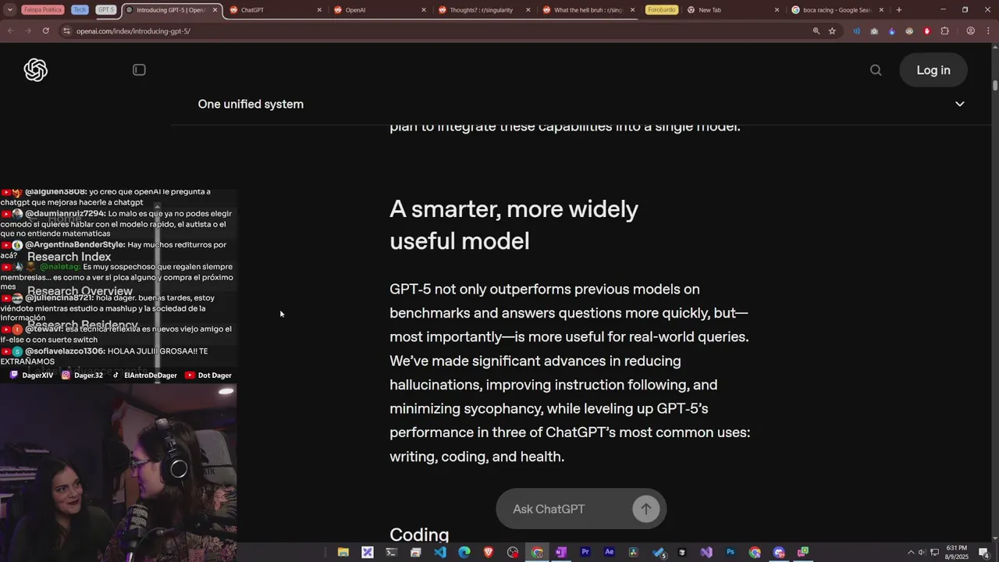Open Photoshop from taskbar
The width and height of the screenshot is (999, 562).
[x=731, y=553]
